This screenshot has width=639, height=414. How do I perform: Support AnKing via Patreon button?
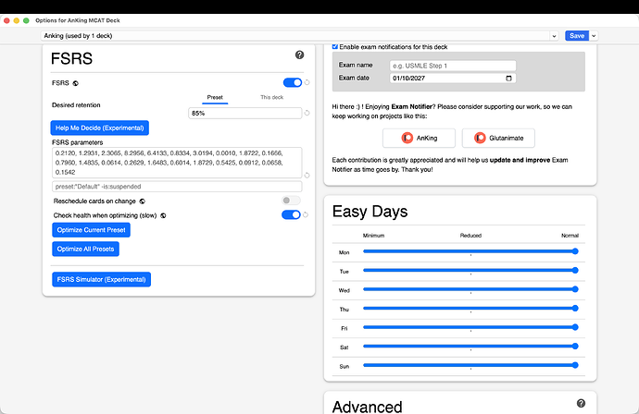click(x=419, y=138)
